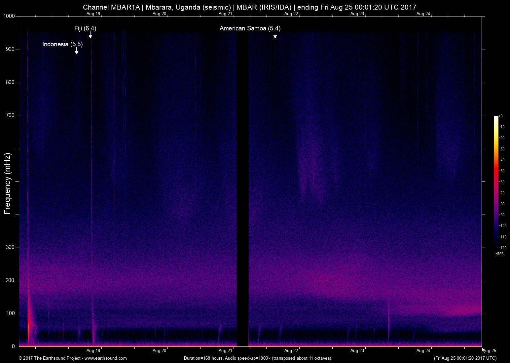Click the 1000 tick on frequency axis
The width and height of the screenshot is (510, 363).
coord(9,16)
